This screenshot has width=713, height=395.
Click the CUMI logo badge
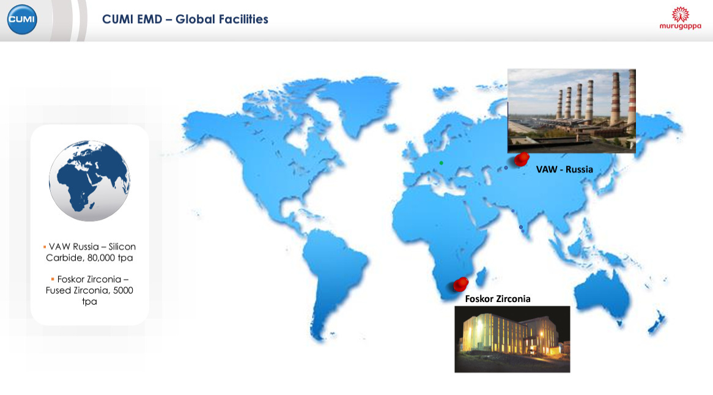coord(22,20)
